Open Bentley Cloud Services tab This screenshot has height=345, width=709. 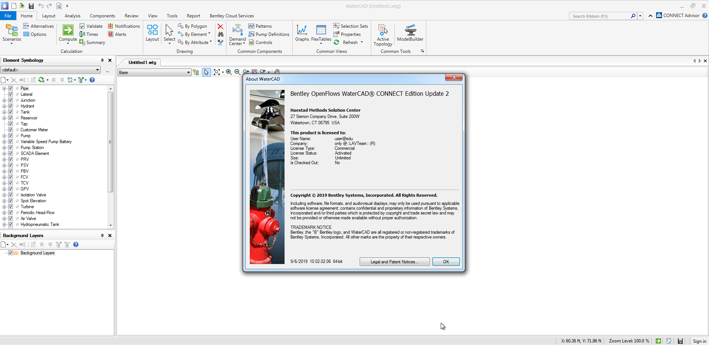232,16
